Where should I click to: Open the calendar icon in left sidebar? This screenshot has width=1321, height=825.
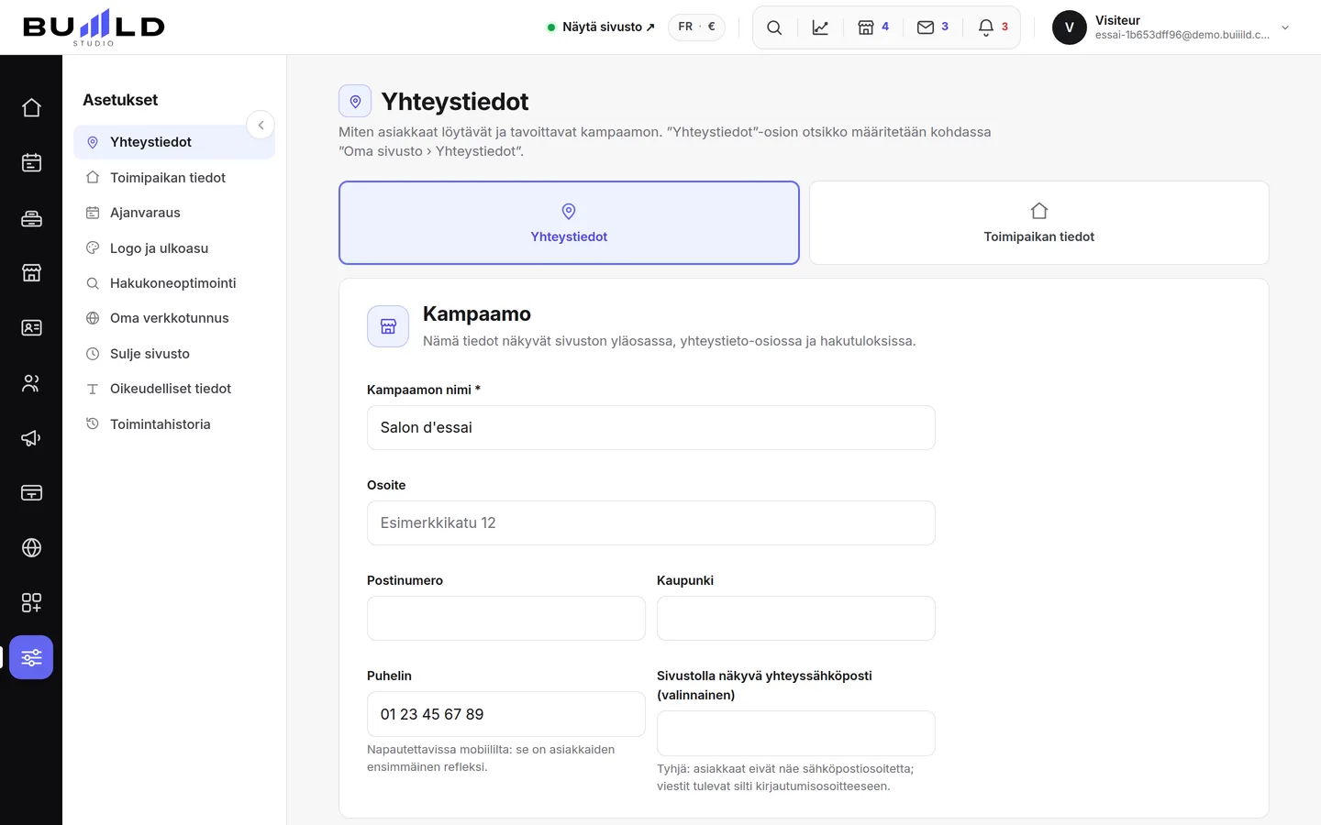31,163
